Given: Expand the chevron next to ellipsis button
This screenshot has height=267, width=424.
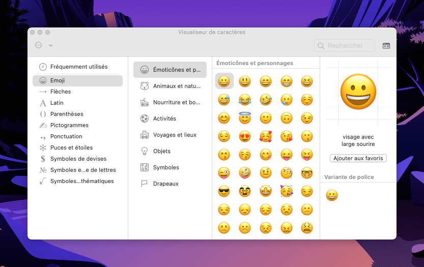Looking at the screenshot, I should click(50, 46).
